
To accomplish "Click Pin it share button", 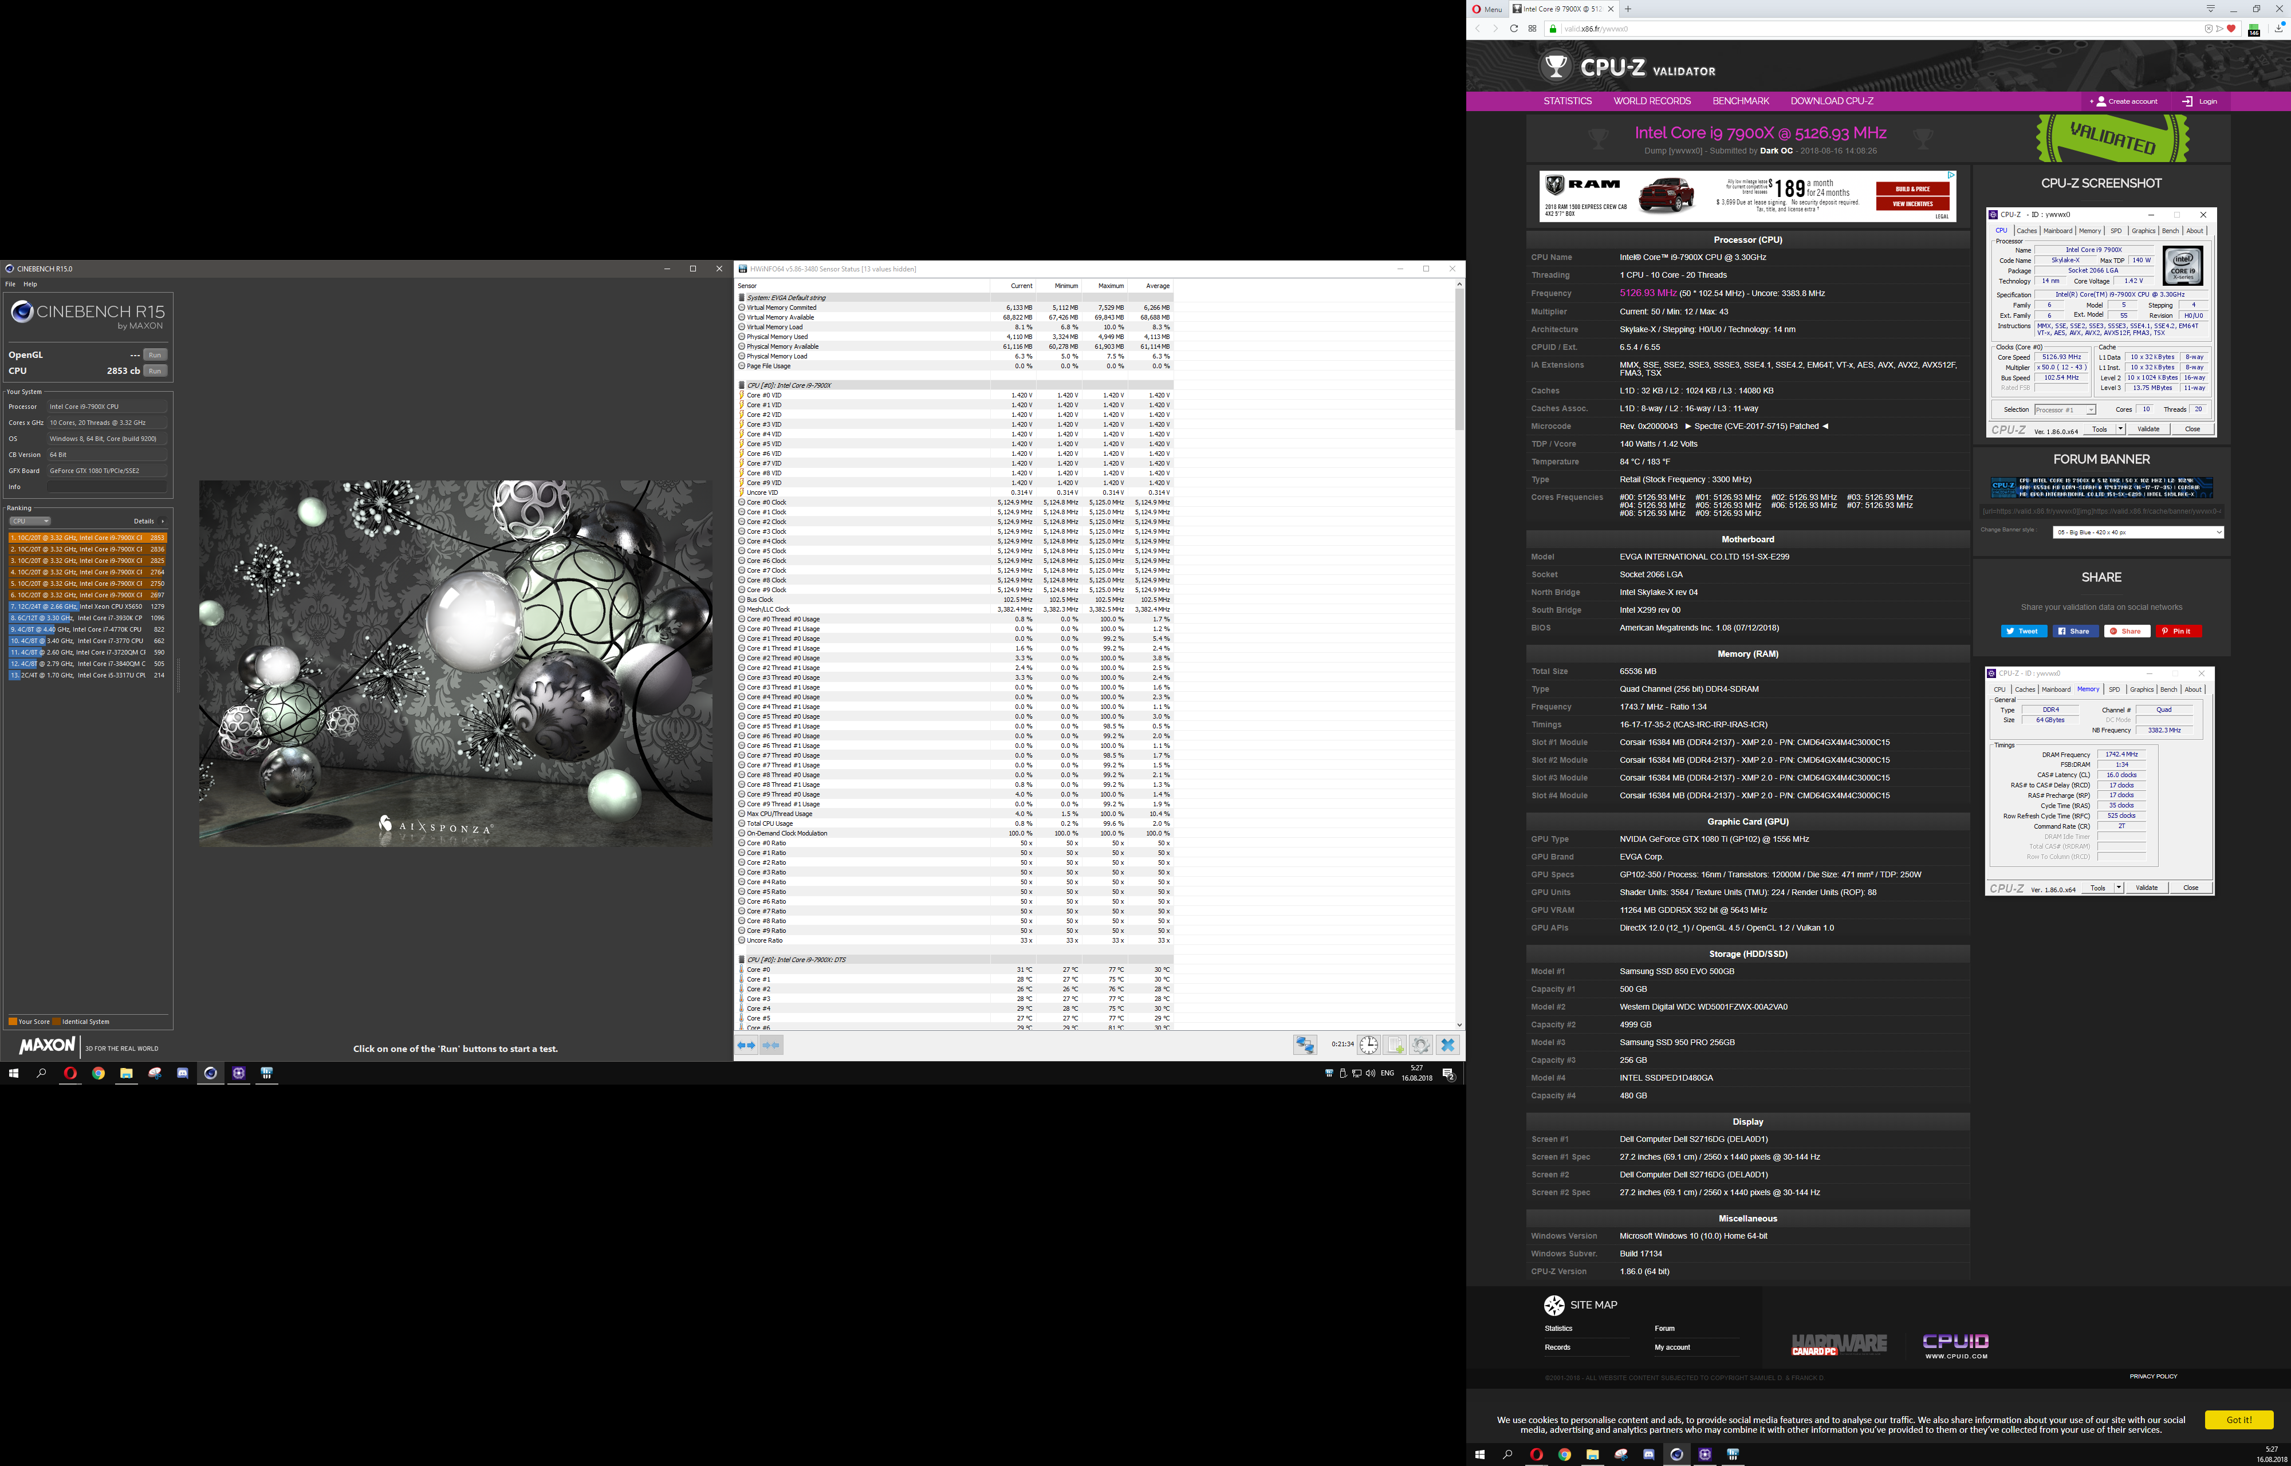I will 2178,630.
